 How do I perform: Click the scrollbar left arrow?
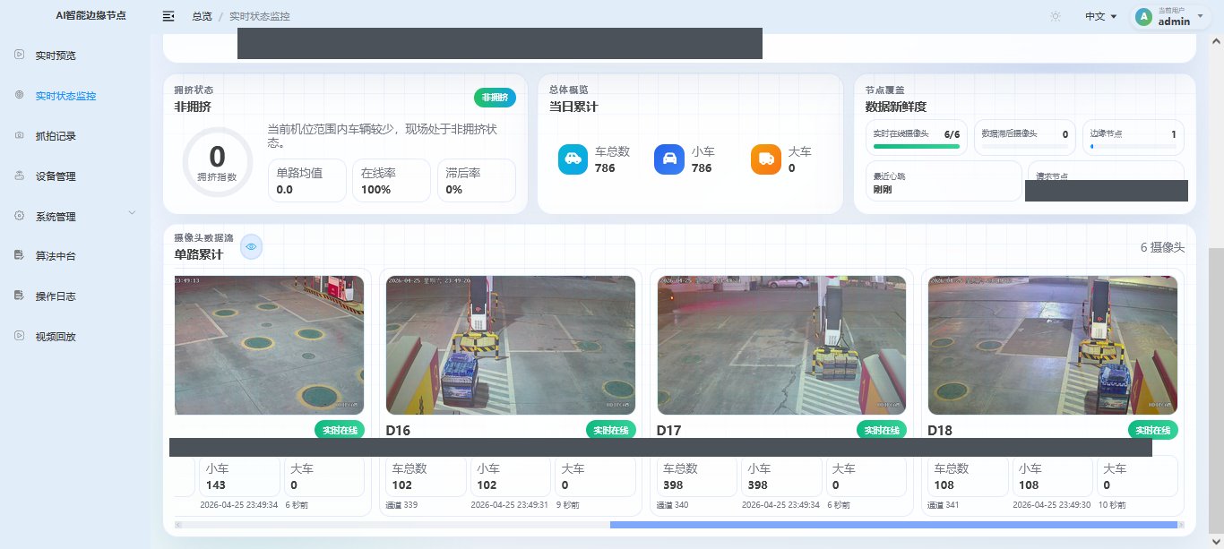(x=177, y=525)
